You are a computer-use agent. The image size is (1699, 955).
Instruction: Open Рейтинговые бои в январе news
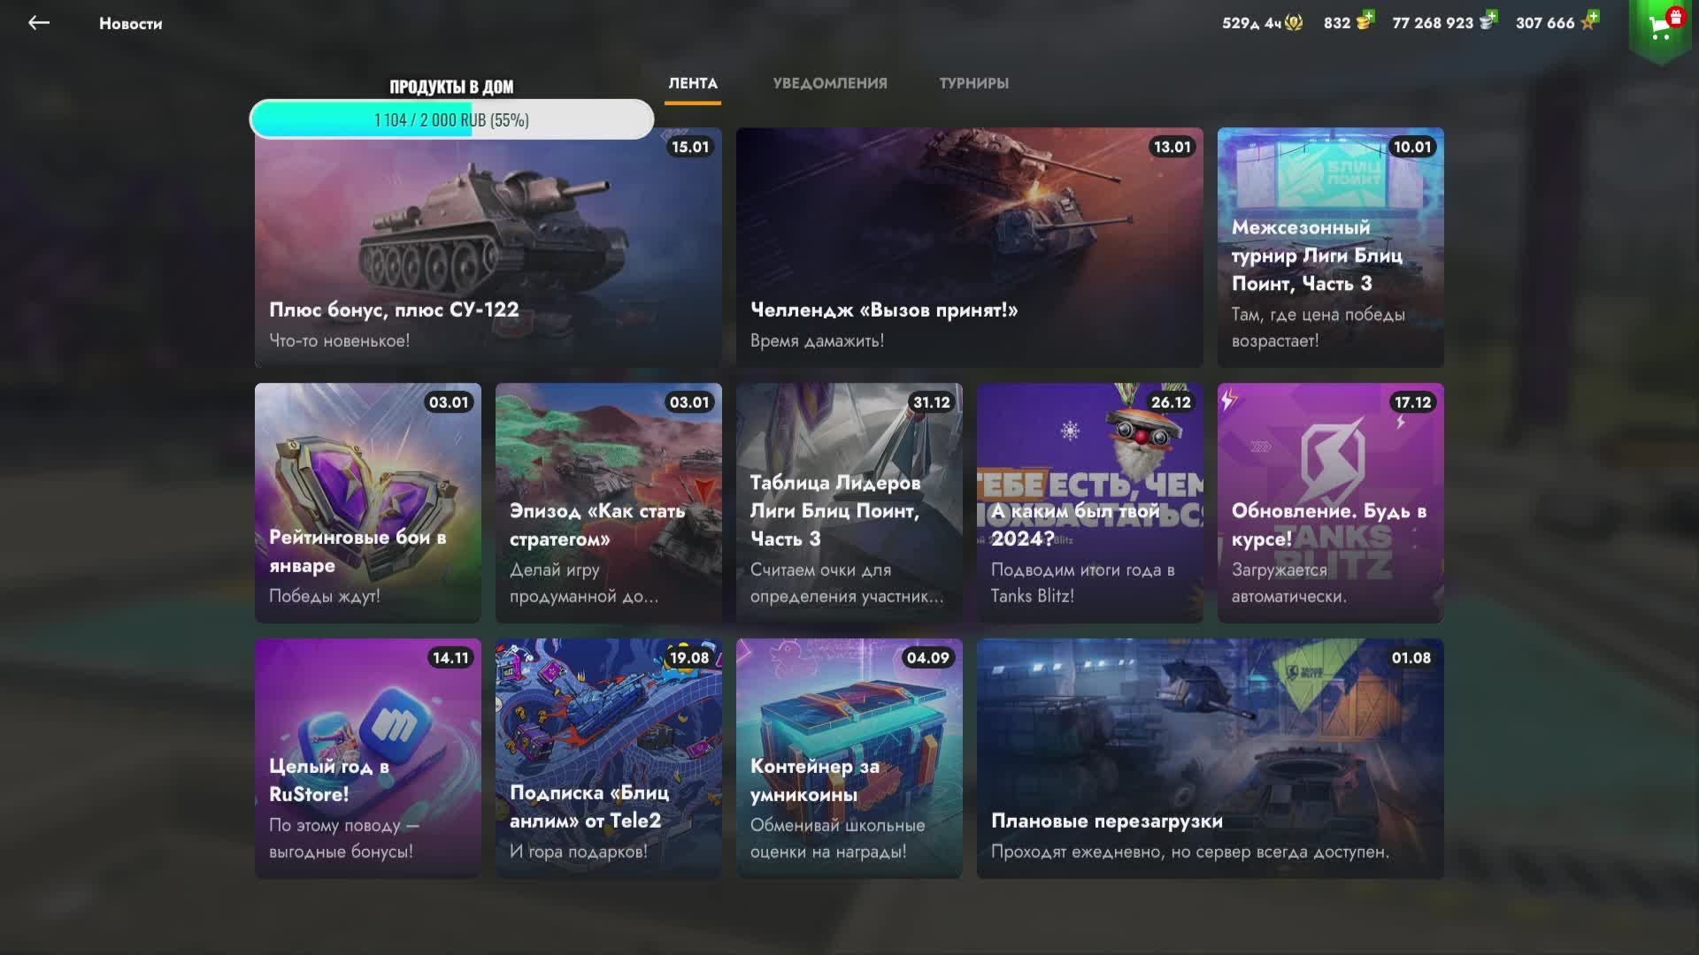tap(368, 503)
